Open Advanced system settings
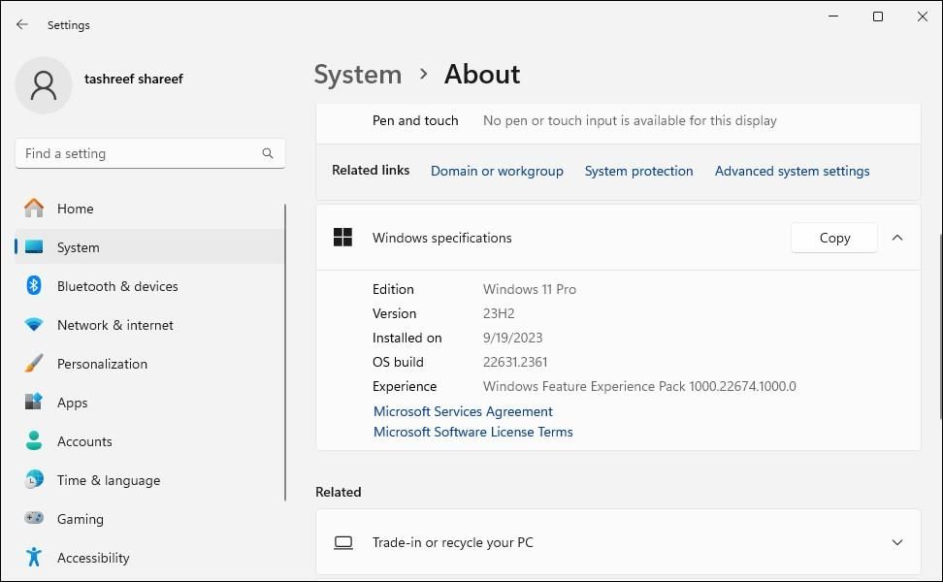 click(x=792, y=171)
